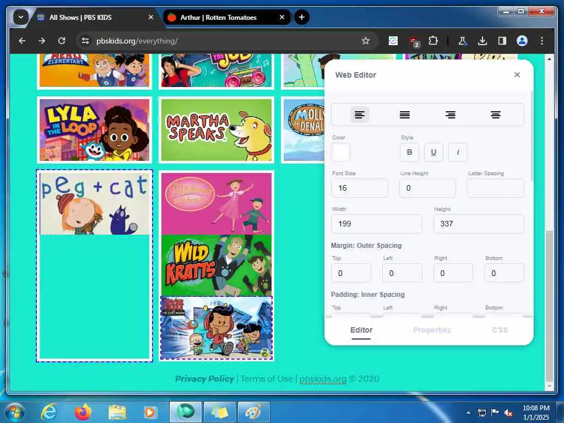Click the Margin Right input field
564x423 pixels.
click(x=453, y=273)
